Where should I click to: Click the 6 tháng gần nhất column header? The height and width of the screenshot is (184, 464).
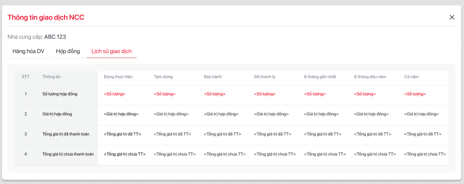320,77
